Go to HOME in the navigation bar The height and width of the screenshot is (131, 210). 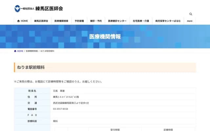click(23, 21)
